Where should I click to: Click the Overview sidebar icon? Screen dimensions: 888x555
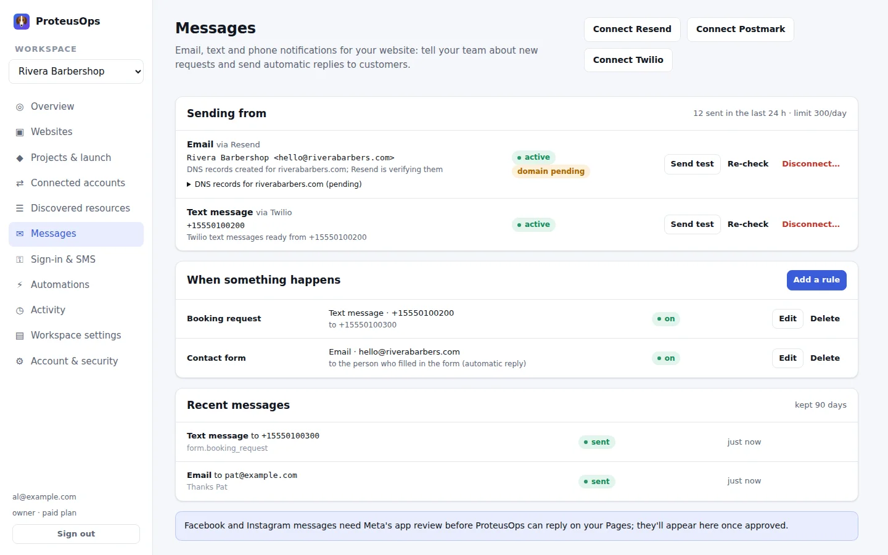pyautogui.click(x=20, y=107)
